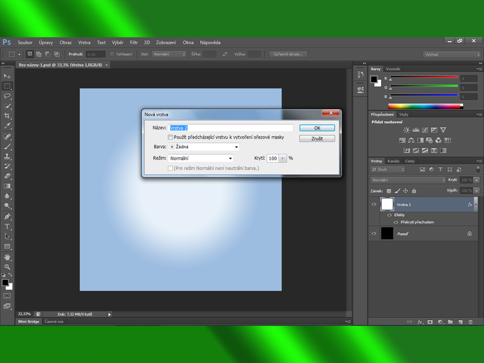This screenshot has width=484, height=363.
Task: Choose the Zoom tool in toolbar
Action: pyautogui.click(x=7, y=267)
